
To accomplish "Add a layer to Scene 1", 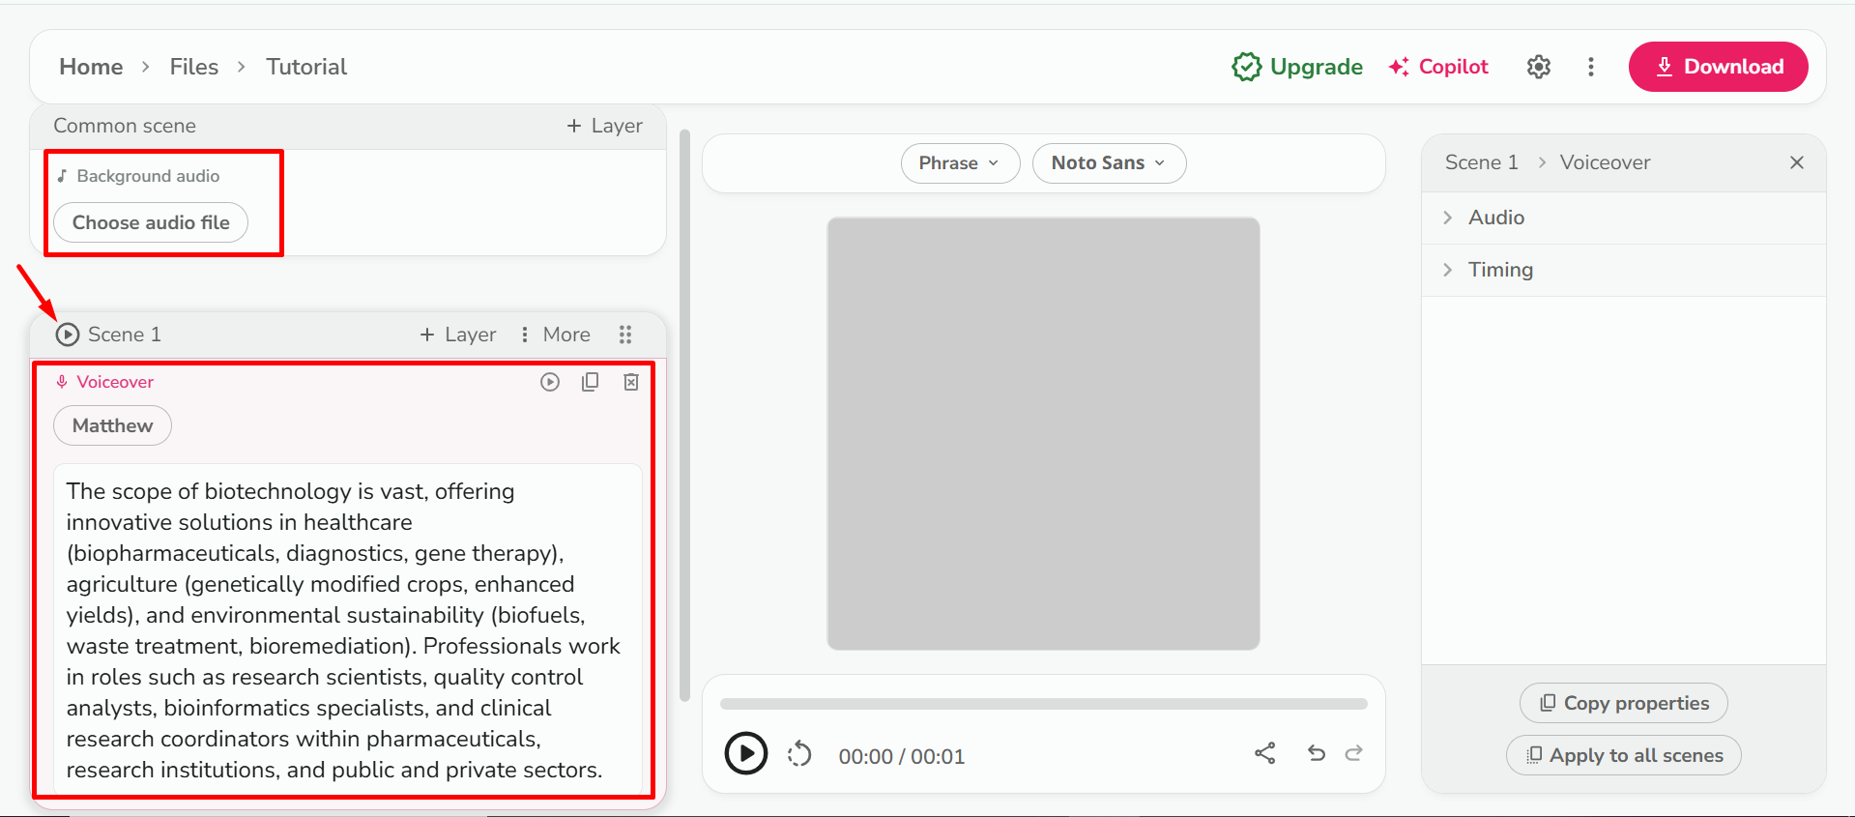I will (458, 335).
